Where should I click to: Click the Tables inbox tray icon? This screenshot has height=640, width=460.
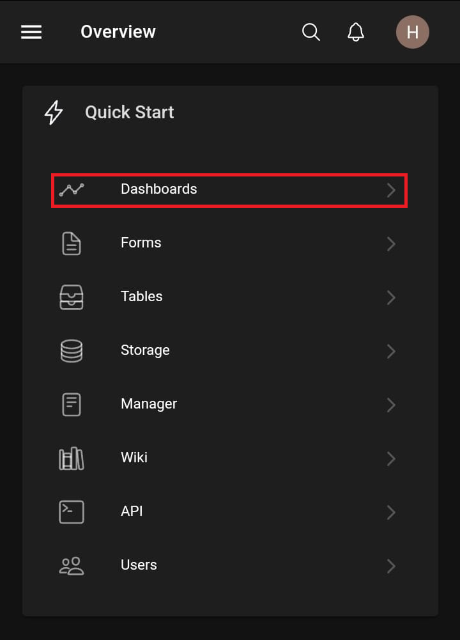tap(72, 297)
